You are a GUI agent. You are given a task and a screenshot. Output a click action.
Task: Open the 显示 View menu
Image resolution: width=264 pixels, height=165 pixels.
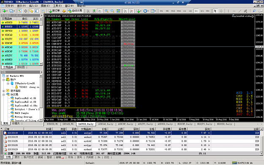click(x=22, y=6)
